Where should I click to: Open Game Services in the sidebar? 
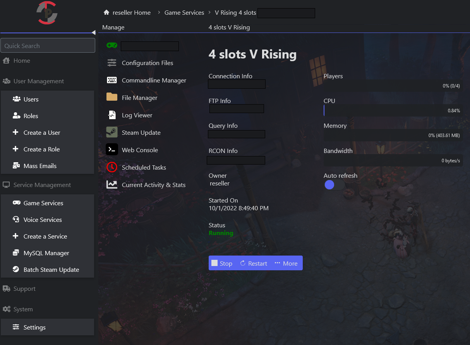click(43, 203)
